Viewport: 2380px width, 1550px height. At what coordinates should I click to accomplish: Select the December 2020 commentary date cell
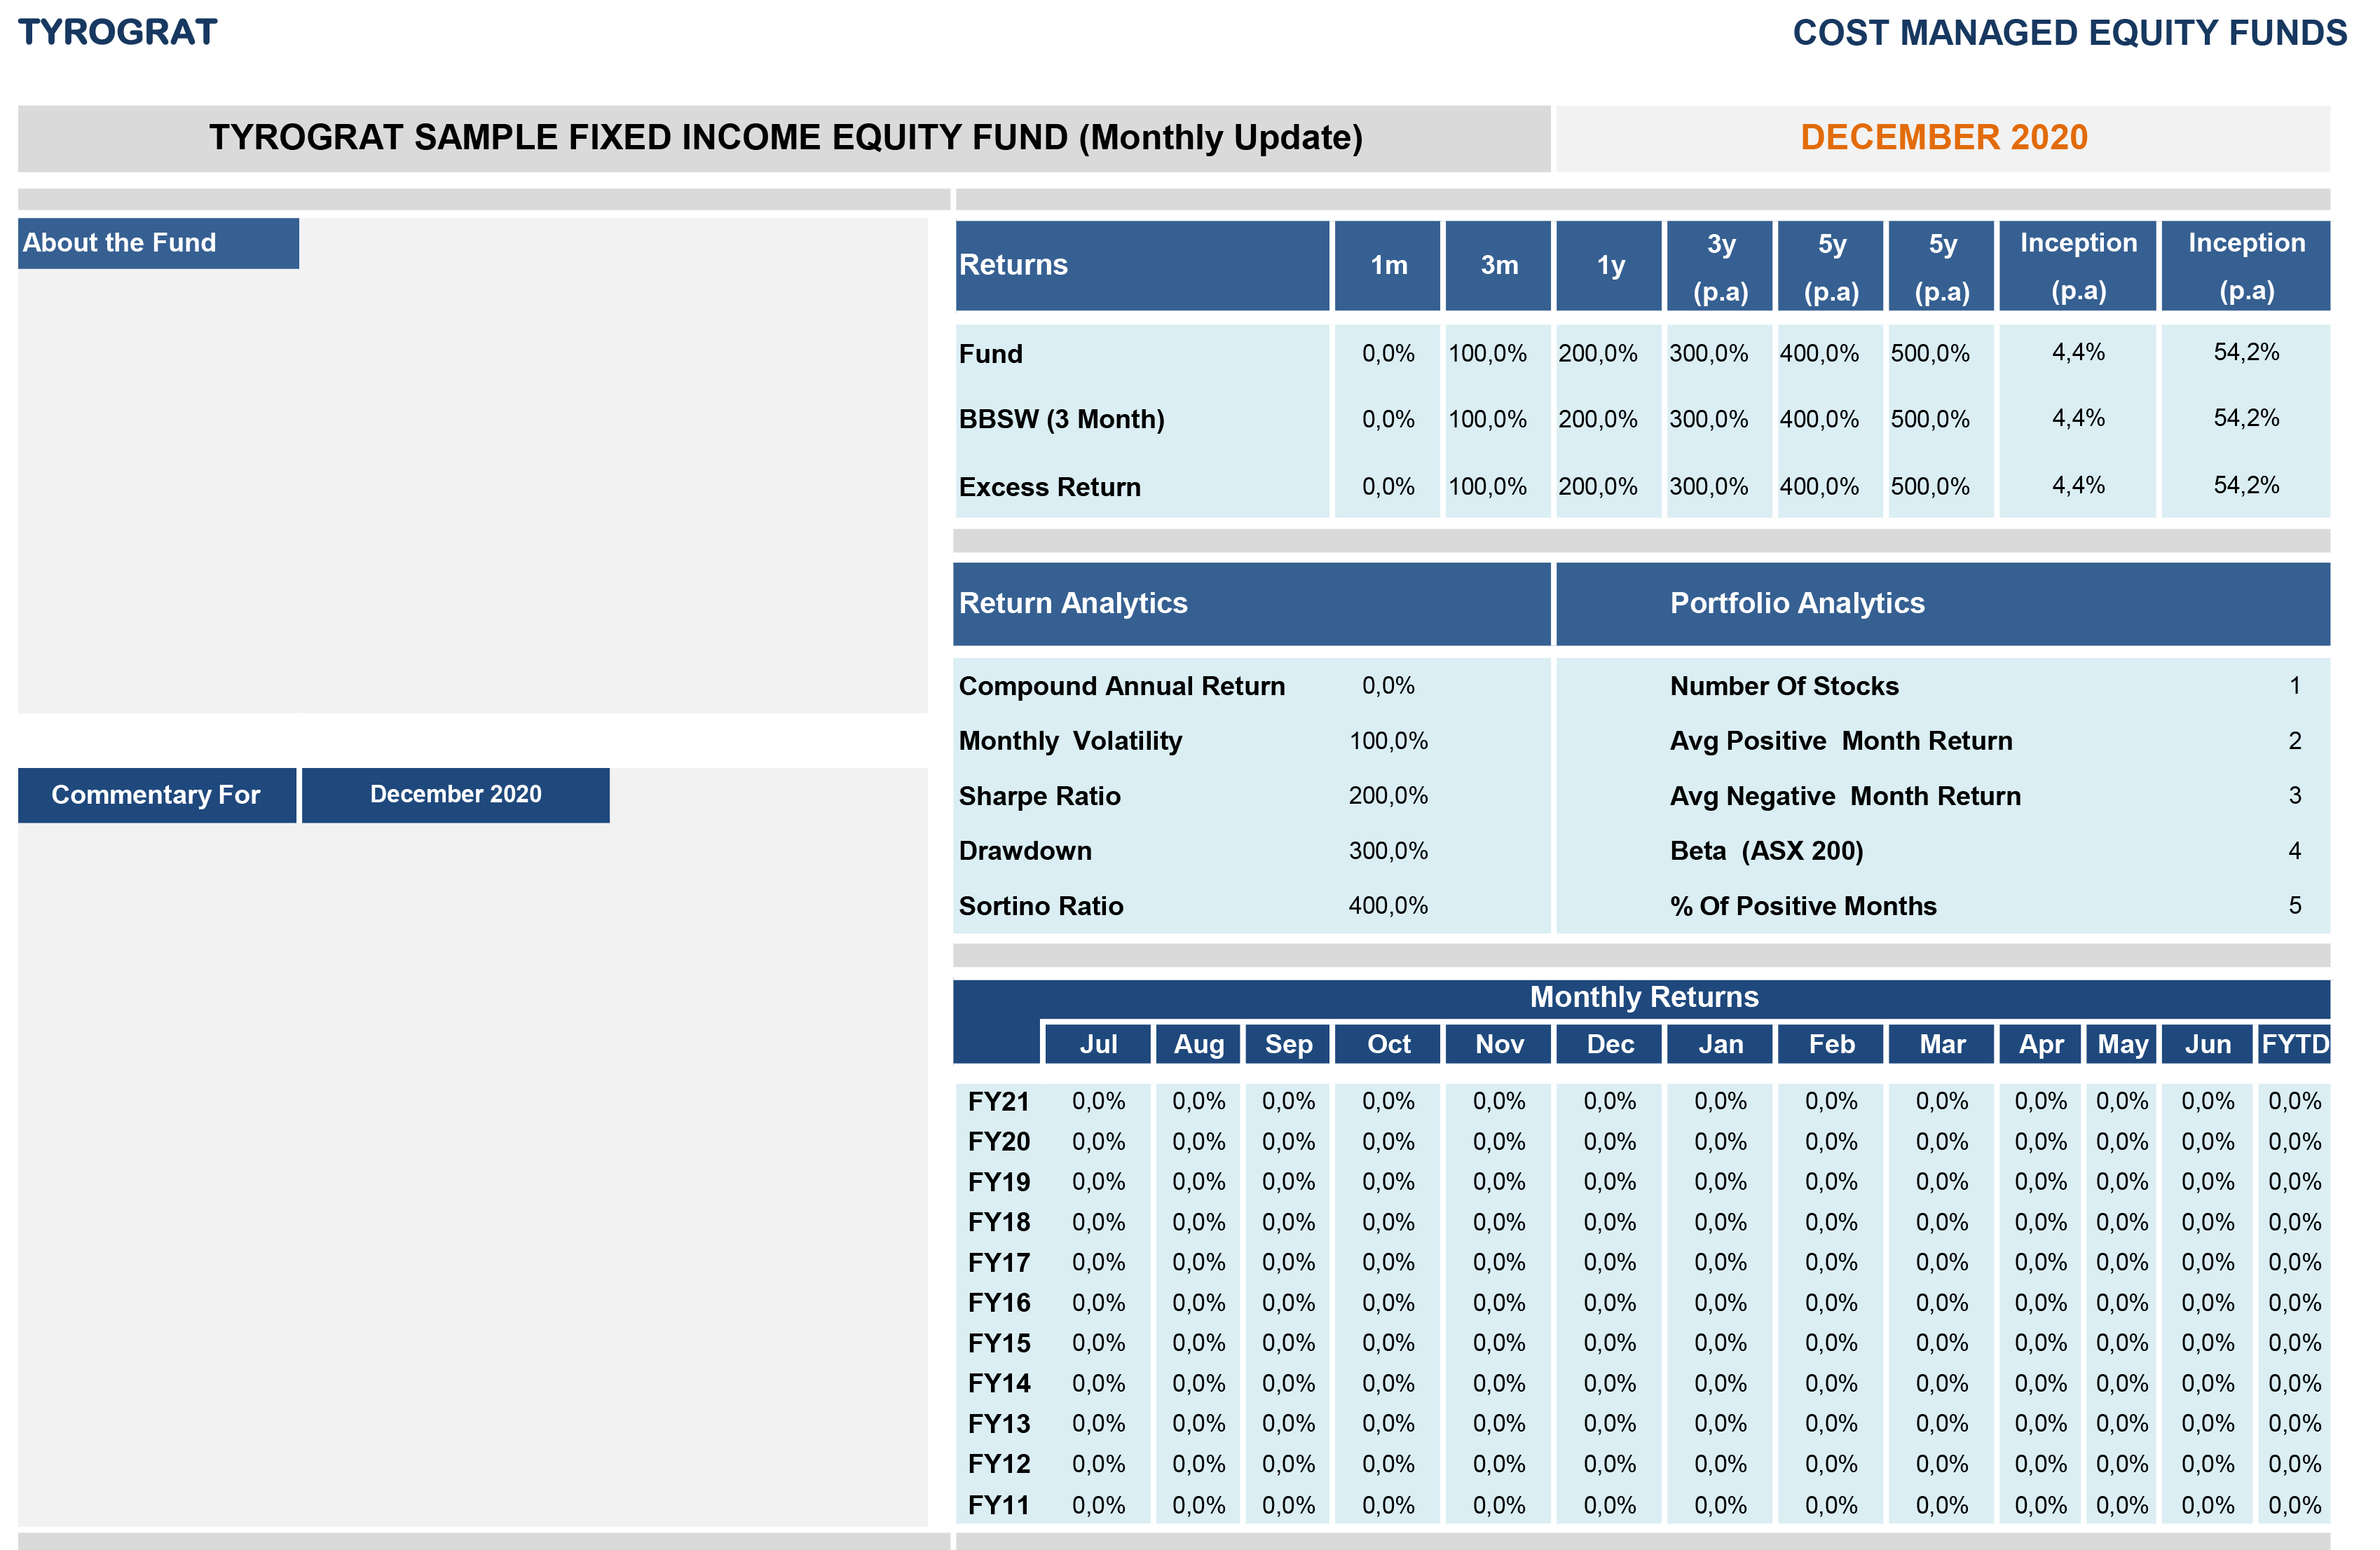tap(456, 795)
